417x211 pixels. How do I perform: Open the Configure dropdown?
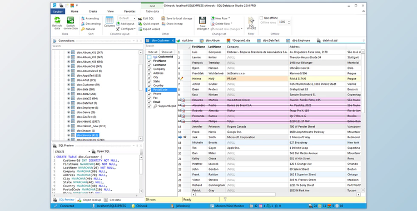(126, 29)
